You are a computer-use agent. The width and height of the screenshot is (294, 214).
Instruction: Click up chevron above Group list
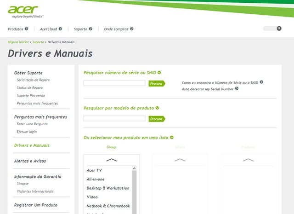pos(112,160)
